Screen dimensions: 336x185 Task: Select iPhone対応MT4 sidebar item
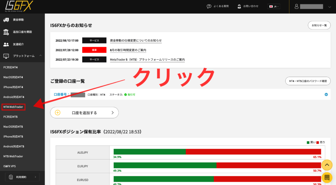click(13, 87)
